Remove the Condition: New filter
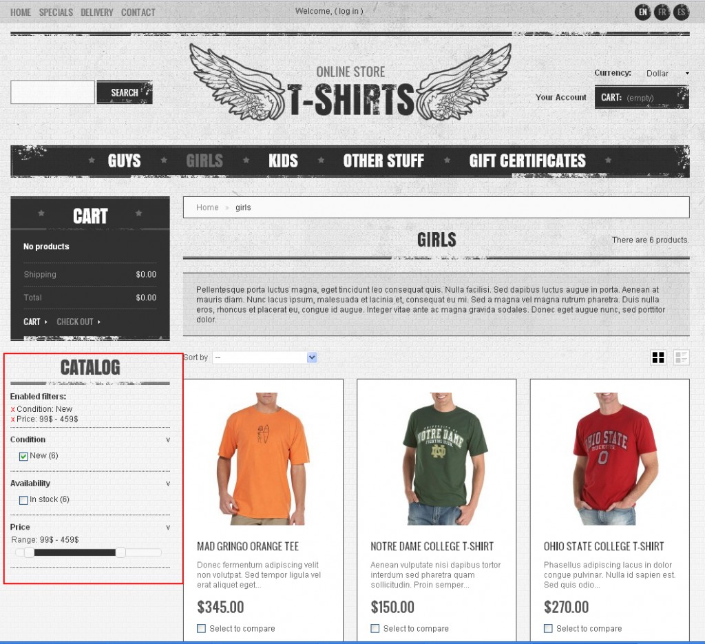The width and height of the screenshot is (705, 644). click(x=12, y=409)
